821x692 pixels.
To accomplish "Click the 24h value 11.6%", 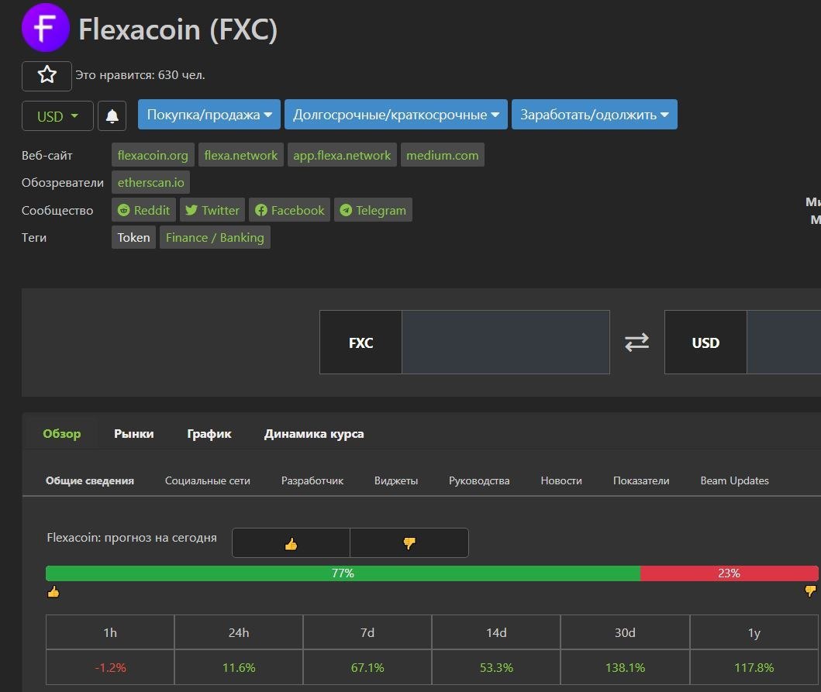I will [x=239, y=667].
